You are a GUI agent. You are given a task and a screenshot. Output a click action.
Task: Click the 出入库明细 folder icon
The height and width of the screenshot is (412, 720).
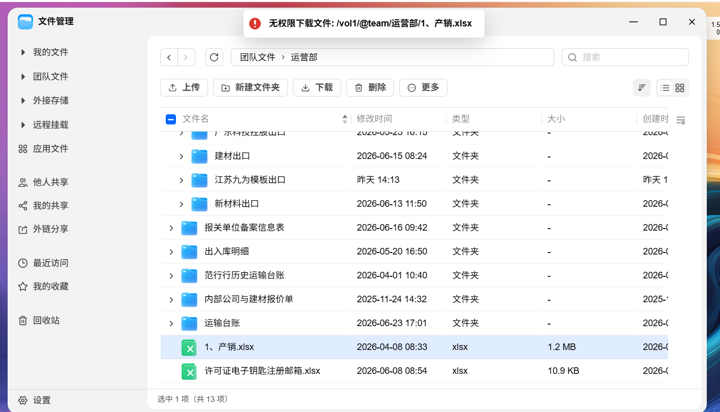click(x=189, y=251)
